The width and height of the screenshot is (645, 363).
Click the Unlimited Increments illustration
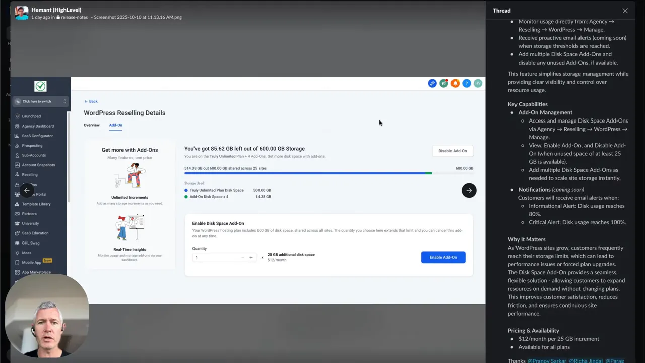130,176
